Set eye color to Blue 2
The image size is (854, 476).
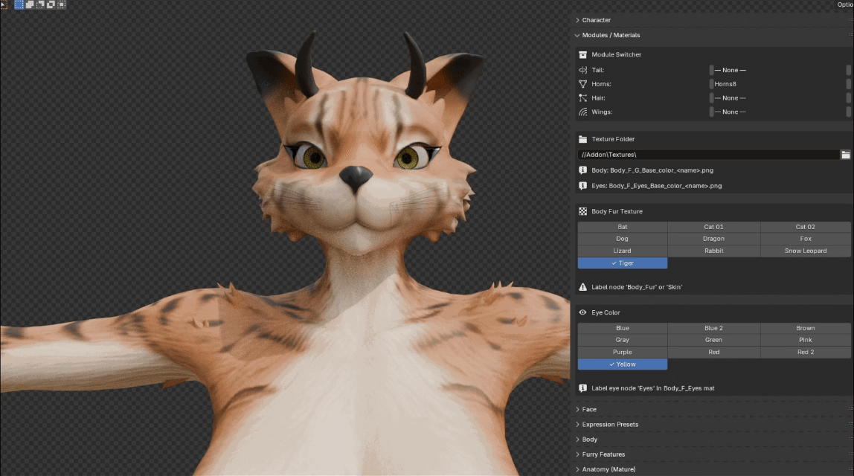pos(714,328)
